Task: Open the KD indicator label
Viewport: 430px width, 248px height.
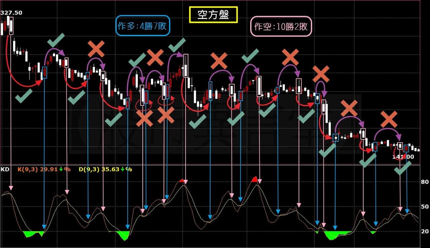Action: 5,170
